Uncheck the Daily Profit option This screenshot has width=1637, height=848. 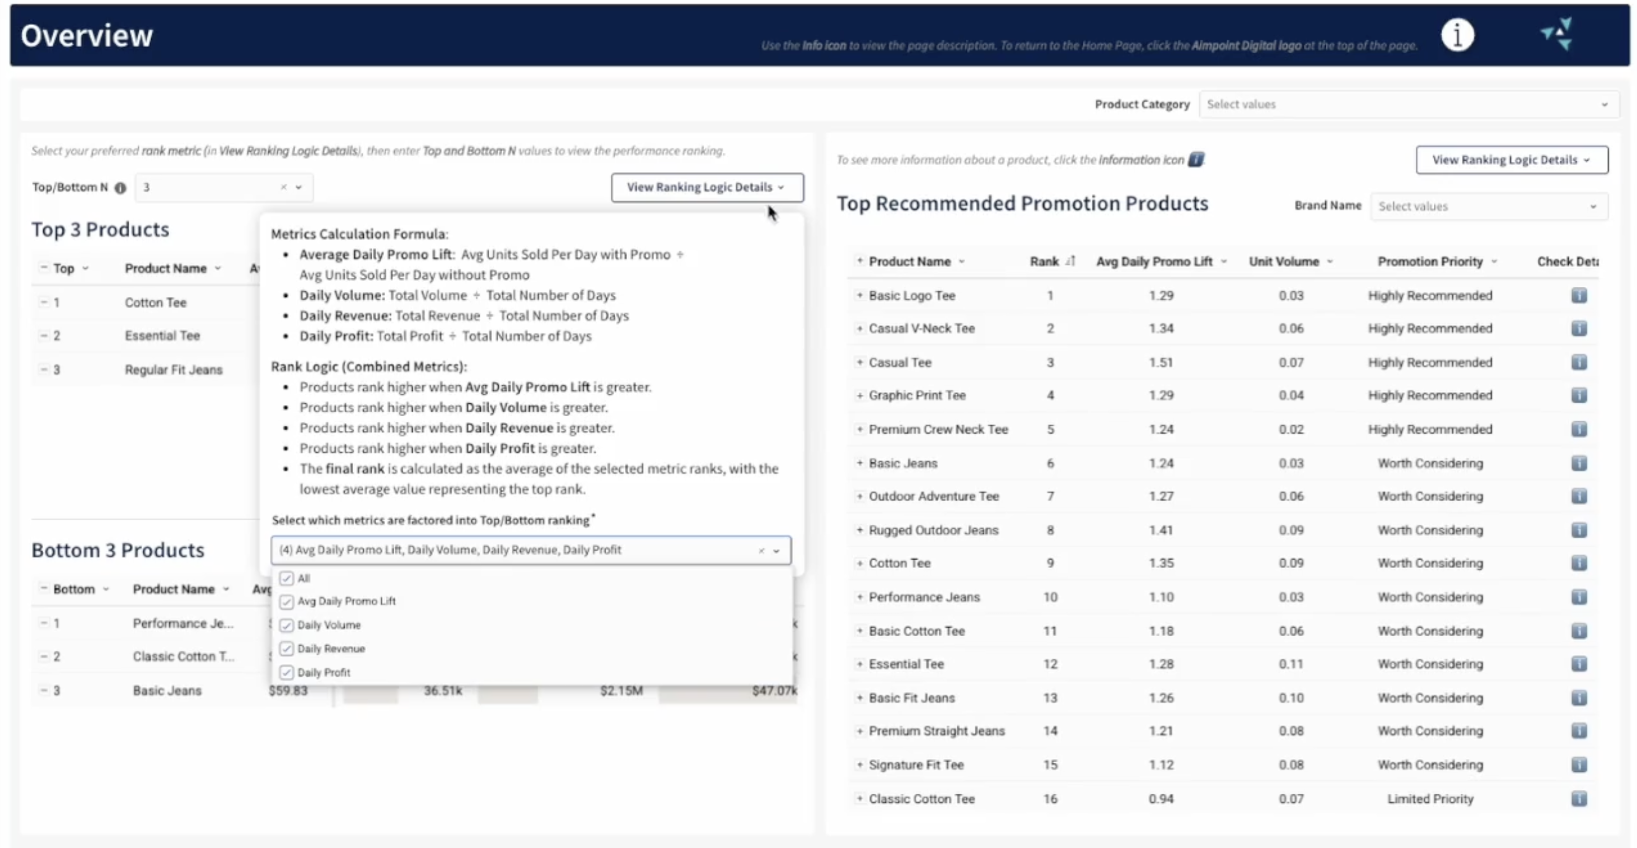(287, 673)
